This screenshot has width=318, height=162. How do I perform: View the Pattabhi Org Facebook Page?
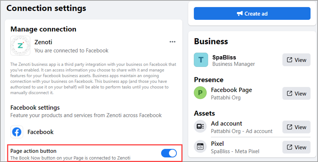coord(296,94)
